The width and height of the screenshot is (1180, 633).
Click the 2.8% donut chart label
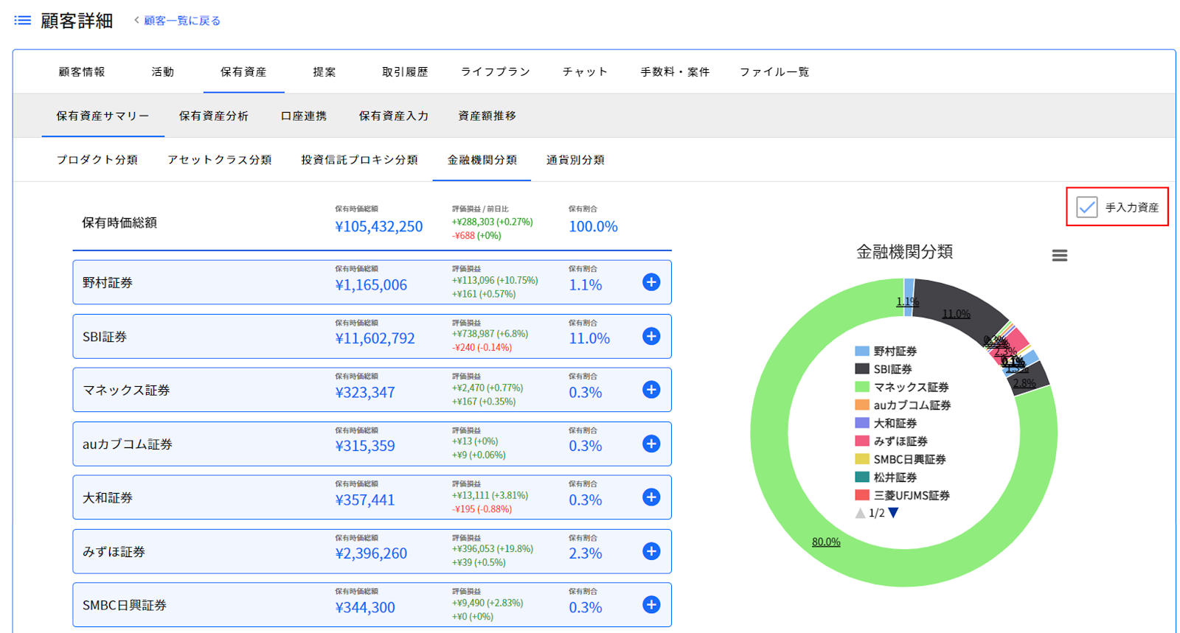pos(1024,383)
